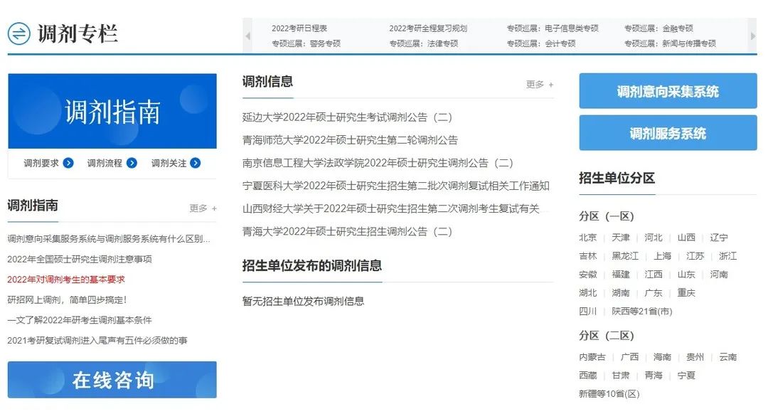This screenshot has height=414, width=768.
Task: Open 延边大学2022年调剂公告 link
Action: coord(347,117)
